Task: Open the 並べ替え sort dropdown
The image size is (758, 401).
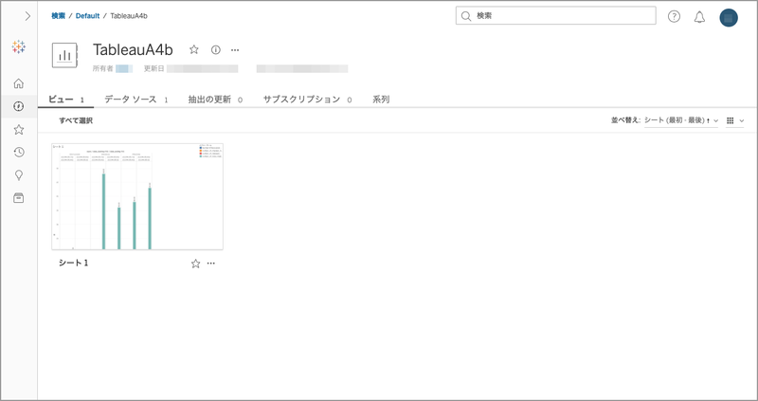Action: tap(681, 120)
